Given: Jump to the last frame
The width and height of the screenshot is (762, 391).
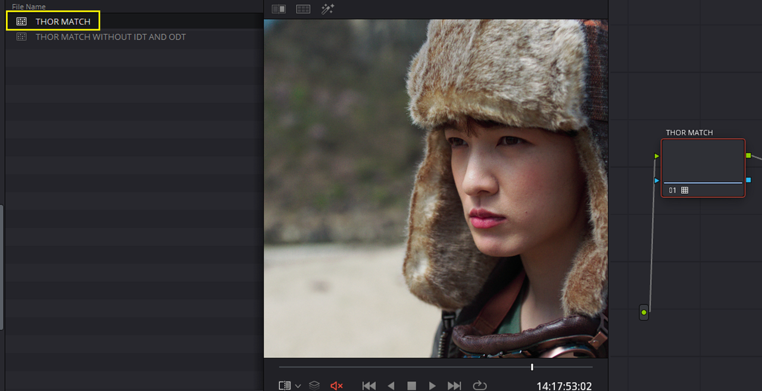Looking at the screenshot, I should click(x=454, y=386).
